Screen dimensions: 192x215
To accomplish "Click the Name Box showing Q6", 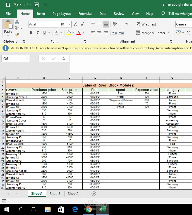I will click(16, 59).
